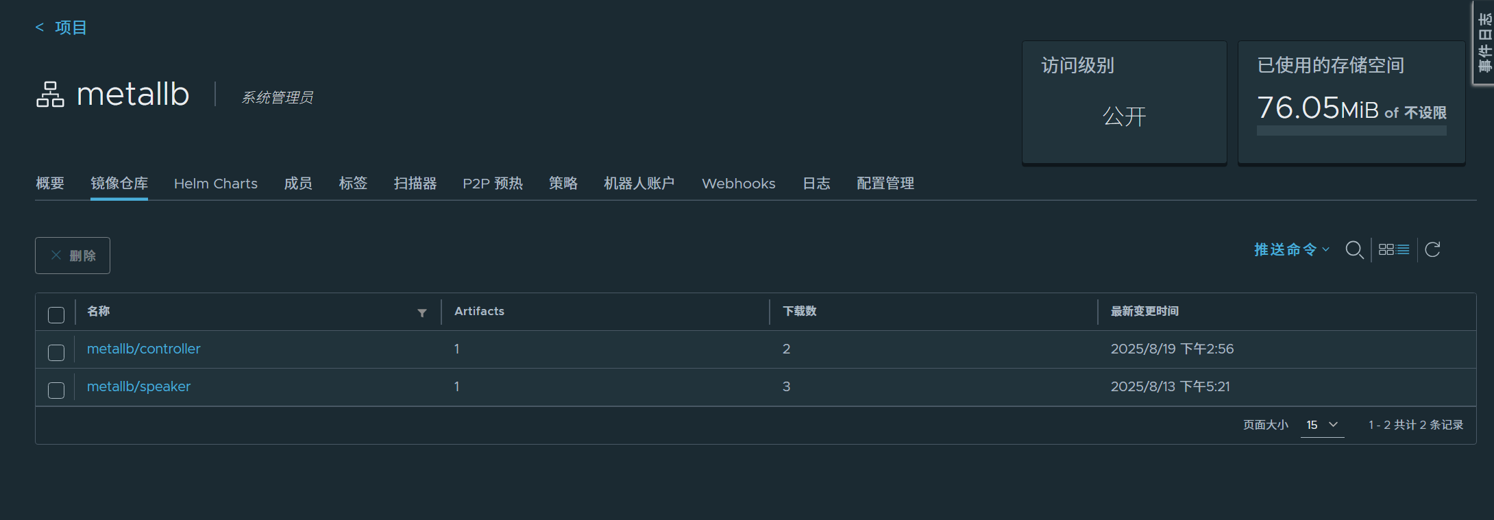Open the name column filter icon
Screen dimensions: 1494x520
click(x=422, y=312)
